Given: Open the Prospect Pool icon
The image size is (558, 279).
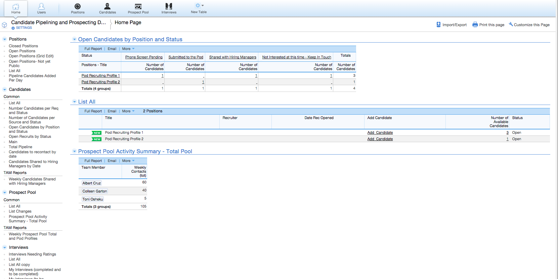Looking at the screenshot, I should pos(138,6).
